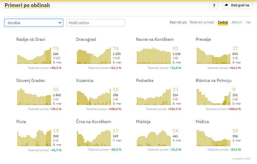Click the Poišči občino search field
Viewport: 257px width, 164px height.
[x=95, y=23]
